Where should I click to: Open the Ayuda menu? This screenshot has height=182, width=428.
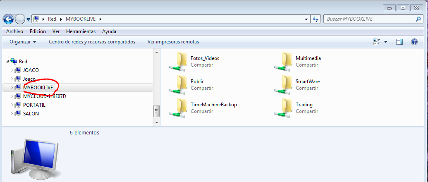pos(109,31)
